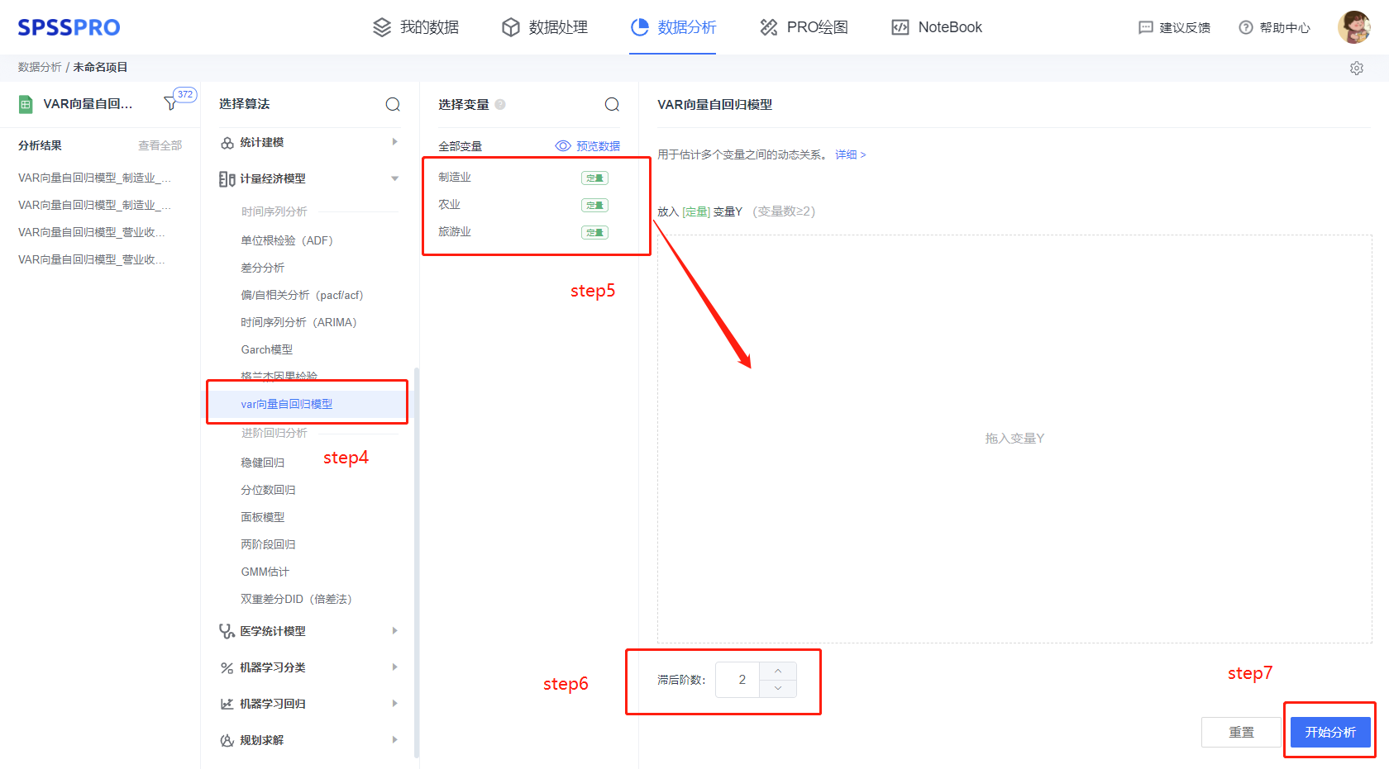Click the 开始分析 button
Viewport: 1389px width, 769px height.
click(1329, 732)
